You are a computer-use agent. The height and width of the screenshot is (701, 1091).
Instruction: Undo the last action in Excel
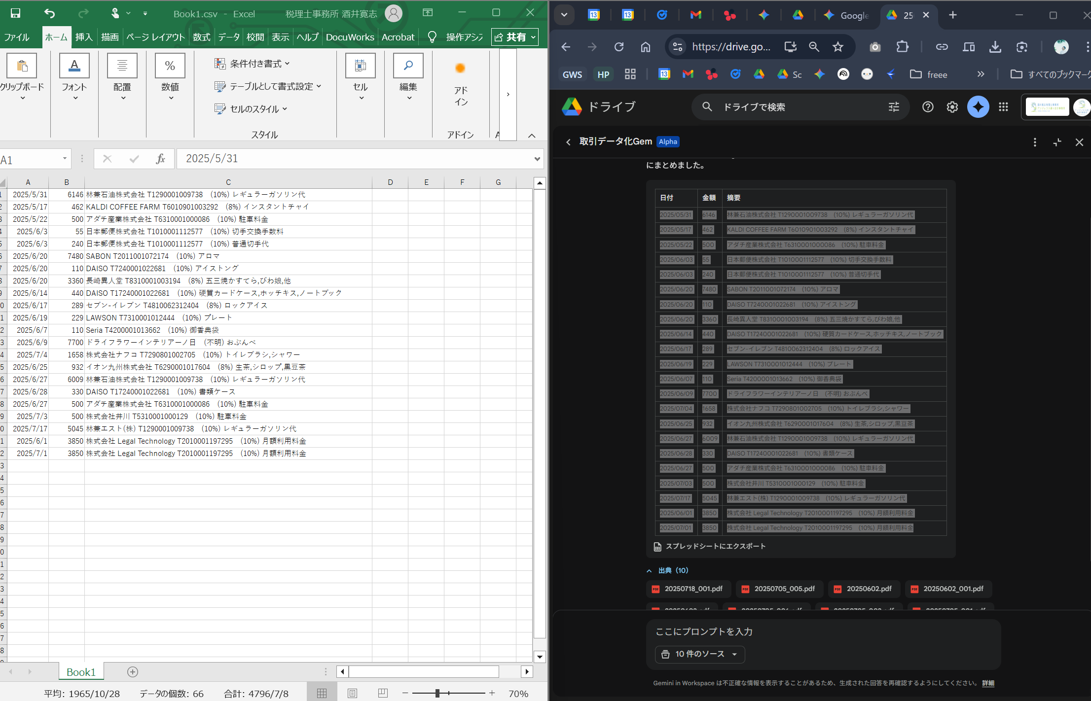click(x=49, y=13)
